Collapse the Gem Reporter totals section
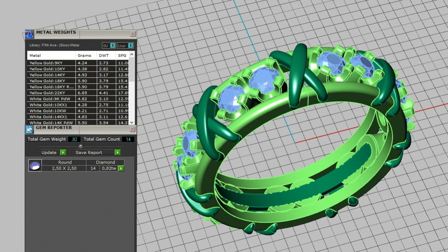This screenshot has width=448, height=252. pos(80,146)
